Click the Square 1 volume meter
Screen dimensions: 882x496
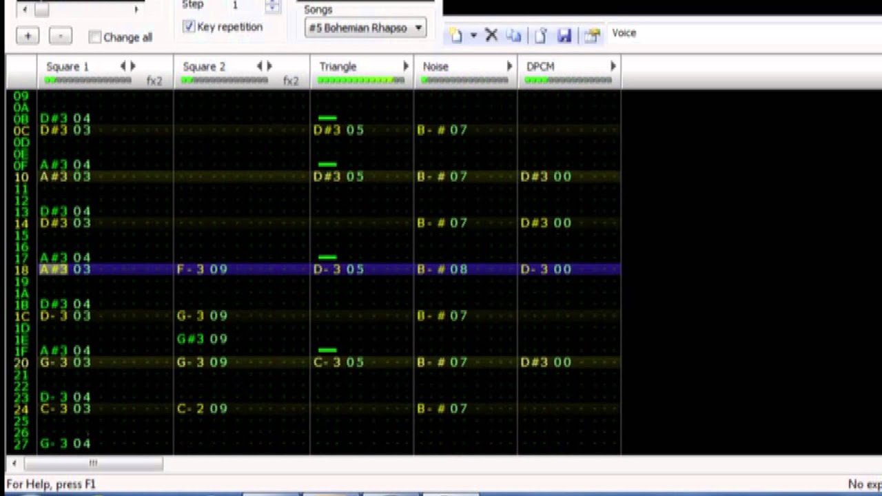click(x=88, y=80)
